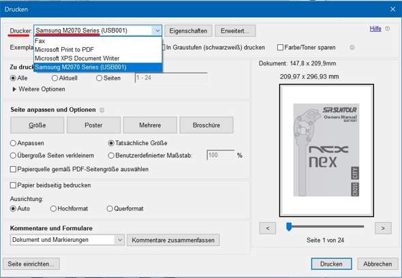Image resolution: width=402 pixels, height=278 pixels.
Task: Select the Anpassen radio button
Action: click(13, 143)
